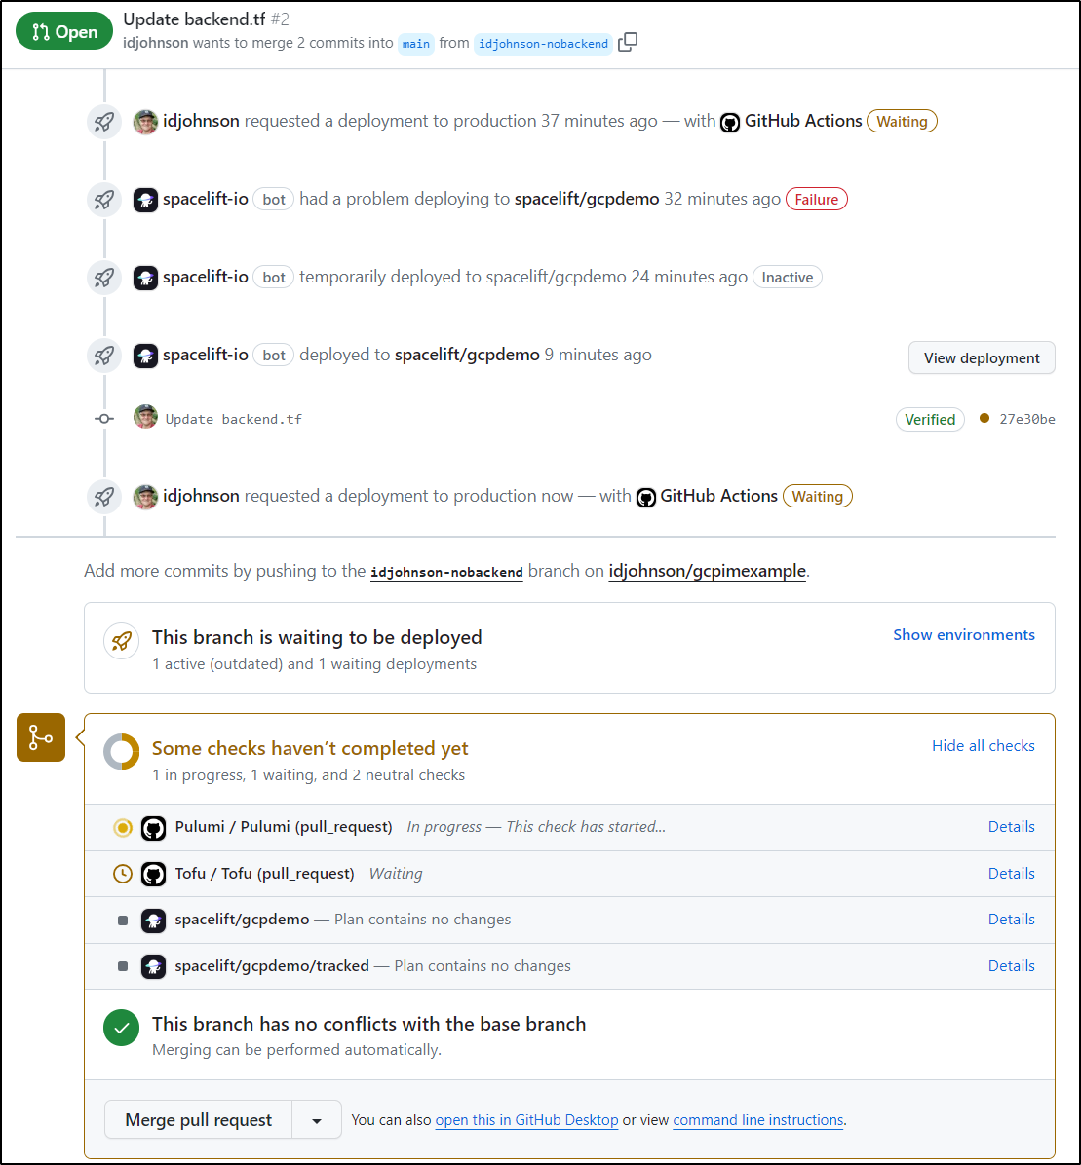Open Details for the spacelift/gcpdemo/tracked check
Viewport: 1081px width, 1165px height.
click(x=1011, y=966)
